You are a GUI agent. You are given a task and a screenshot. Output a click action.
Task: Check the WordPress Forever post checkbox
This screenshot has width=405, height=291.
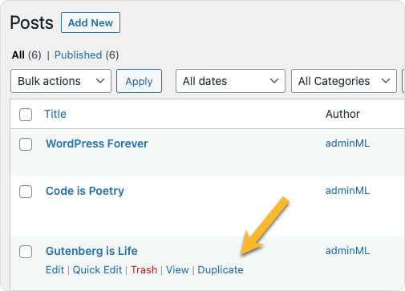26,144
